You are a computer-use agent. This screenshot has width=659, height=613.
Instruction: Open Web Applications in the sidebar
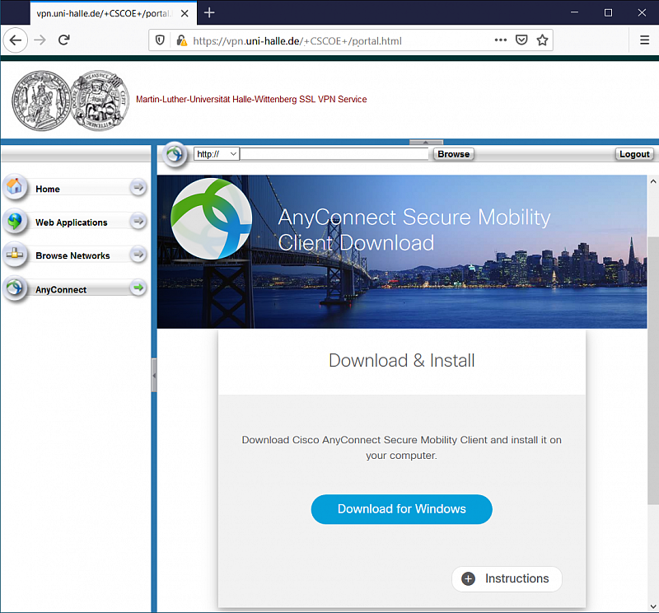[75, 222]
